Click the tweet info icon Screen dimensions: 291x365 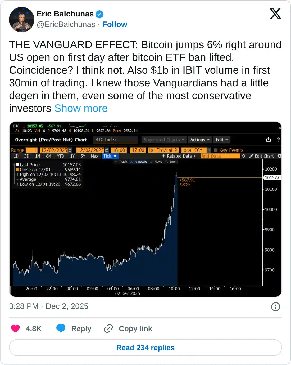coord(275,307)
